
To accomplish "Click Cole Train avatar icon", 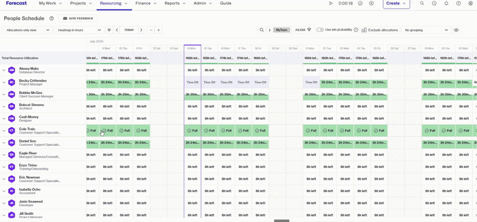I will point(11,130).
